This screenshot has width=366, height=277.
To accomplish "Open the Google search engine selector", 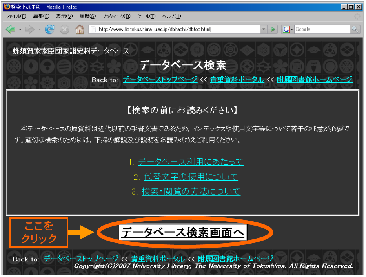I will tap(288, 29).
